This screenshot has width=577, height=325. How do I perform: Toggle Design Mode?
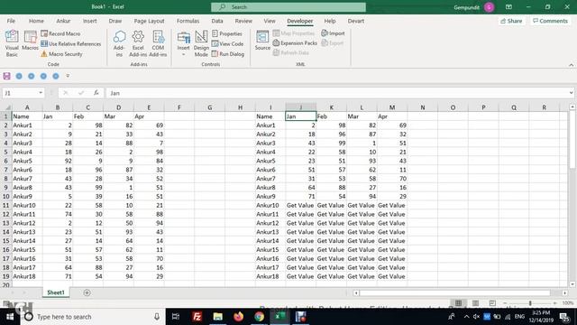pos(201,43)
